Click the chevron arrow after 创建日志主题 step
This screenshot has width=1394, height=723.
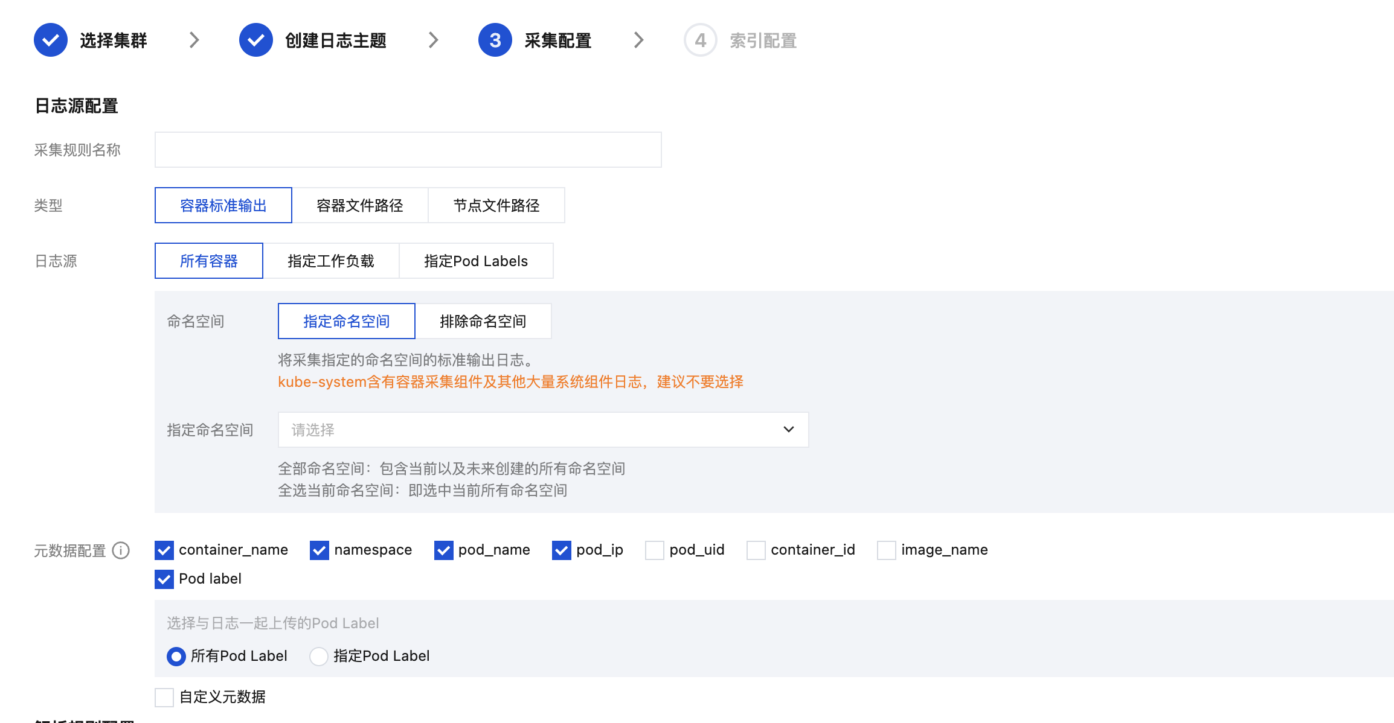point(433,40)
